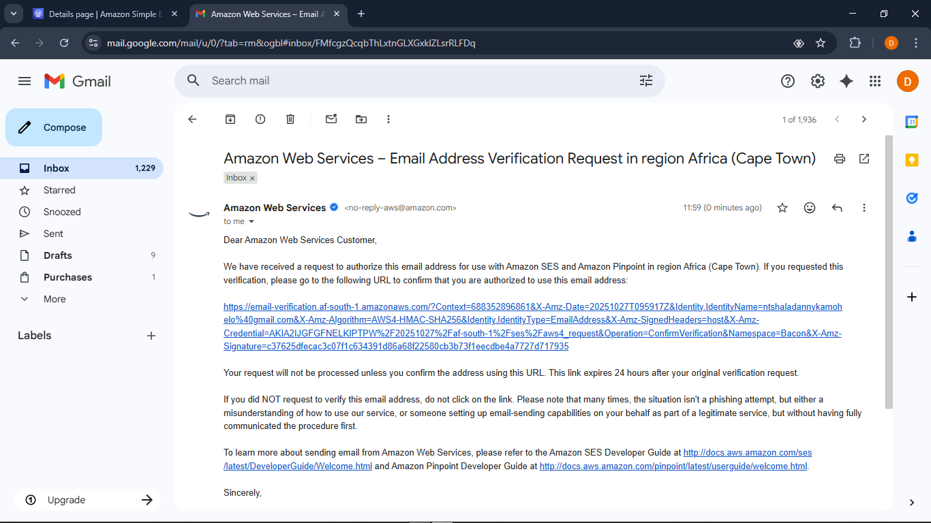Image resolution: width=931 pixels, height=523 pixels.
Task: Click the Search mail field
Action: pyautogui.click(x=409, y=81)
